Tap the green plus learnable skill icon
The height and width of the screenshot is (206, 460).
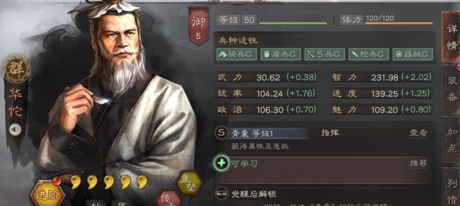click(222, 163)
